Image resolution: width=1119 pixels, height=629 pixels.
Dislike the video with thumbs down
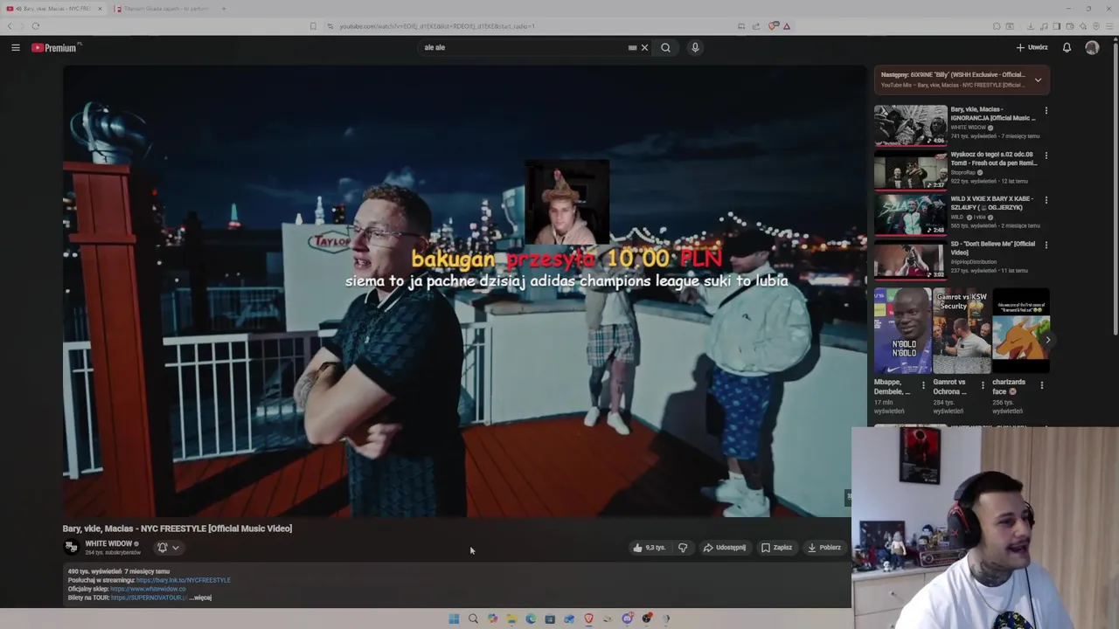683,548
